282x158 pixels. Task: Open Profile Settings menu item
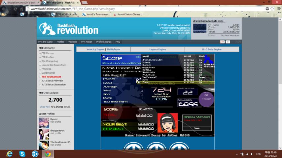[x=104, y=42]
